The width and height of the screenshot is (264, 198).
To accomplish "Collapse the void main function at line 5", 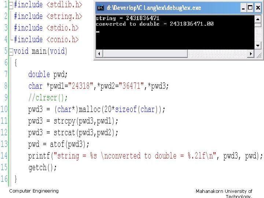I will click(11, 52).
